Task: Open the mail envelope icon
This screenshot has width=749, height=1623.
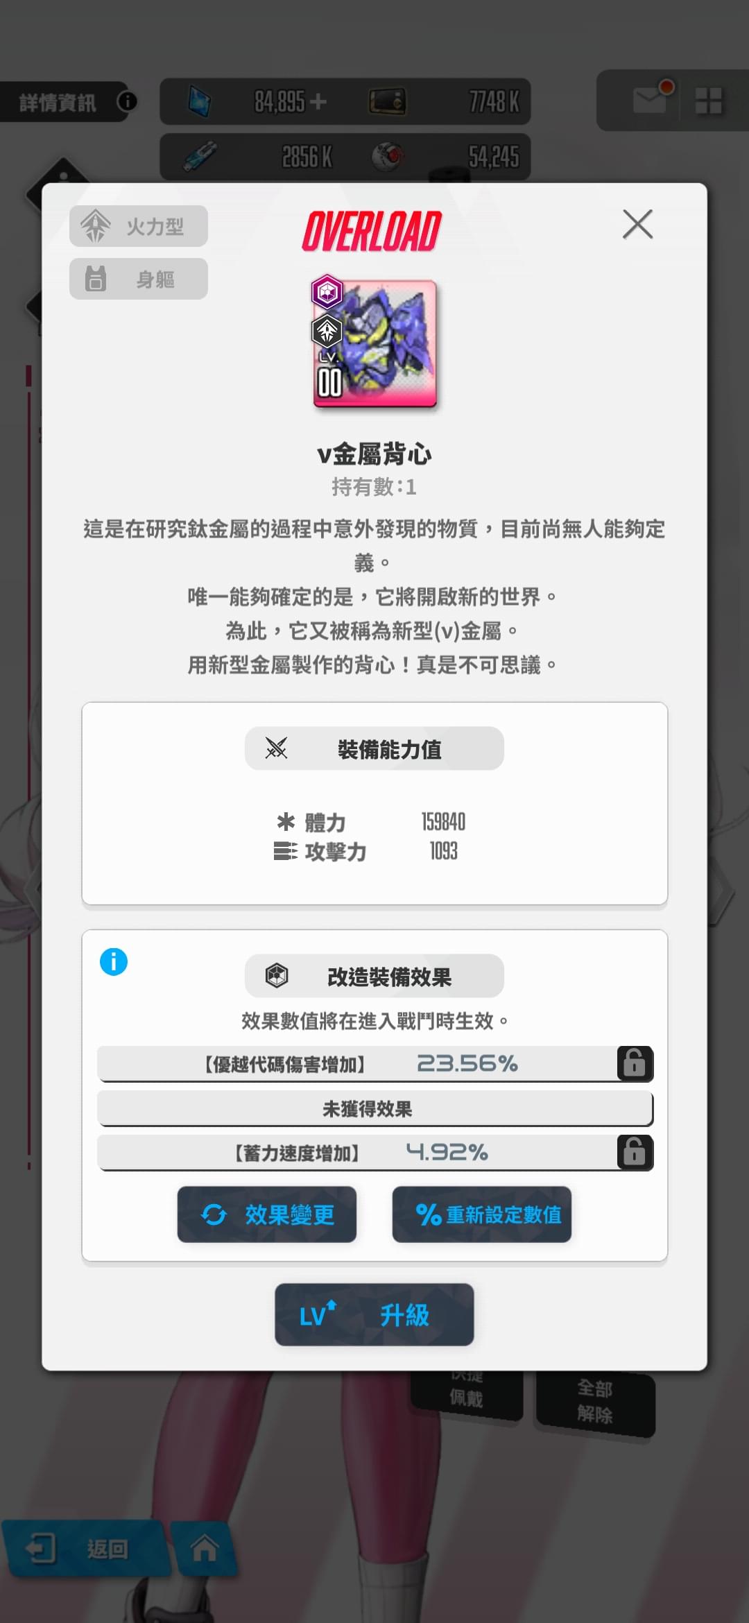Action: pos(651,99)
